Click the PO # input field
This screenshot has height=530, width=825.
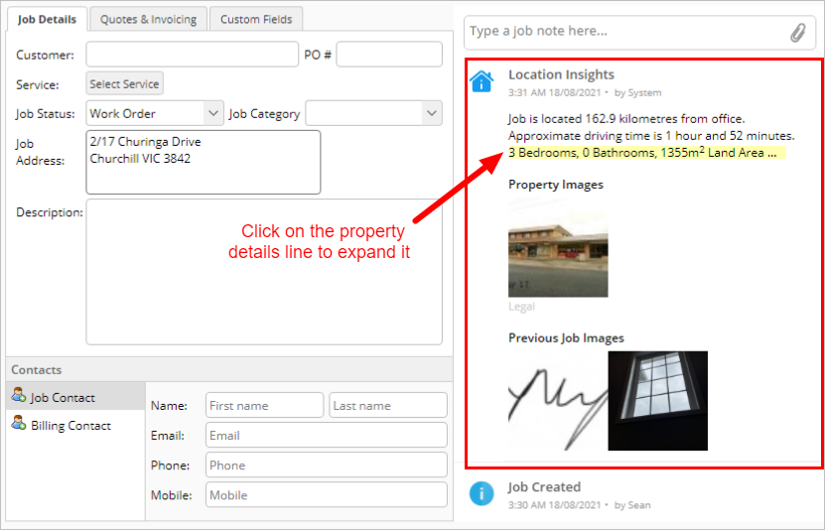(x=389, y=55)
